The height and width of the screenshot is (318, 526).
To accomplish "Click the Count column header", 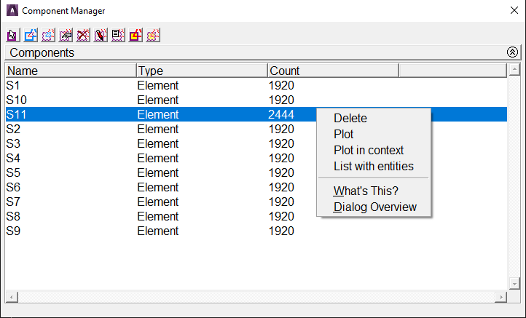I will click(333, 71).
